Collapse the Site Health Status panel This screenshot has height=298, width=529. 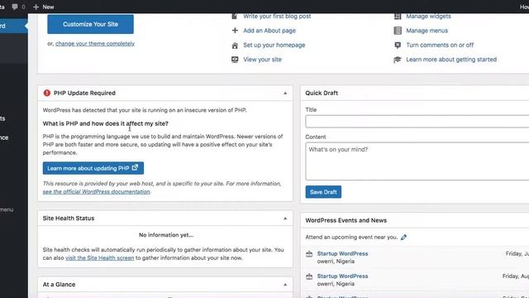click(x=285, y=219)
